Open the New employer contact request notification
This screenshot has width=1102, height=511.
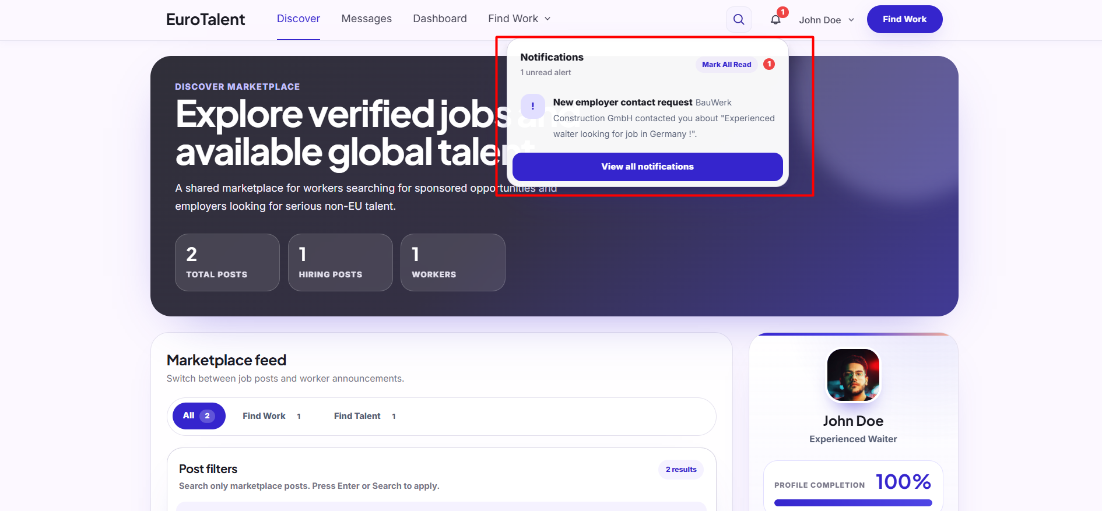tap(648, 118)
